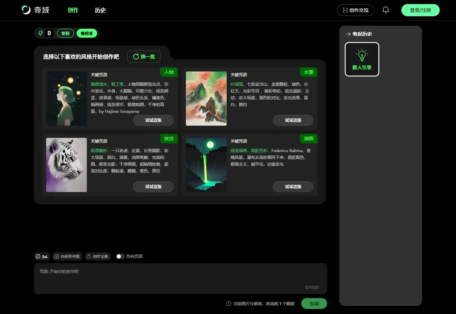Refresh styles with 换一批 button
Screen dimensions: 456x314
(144, 57)
